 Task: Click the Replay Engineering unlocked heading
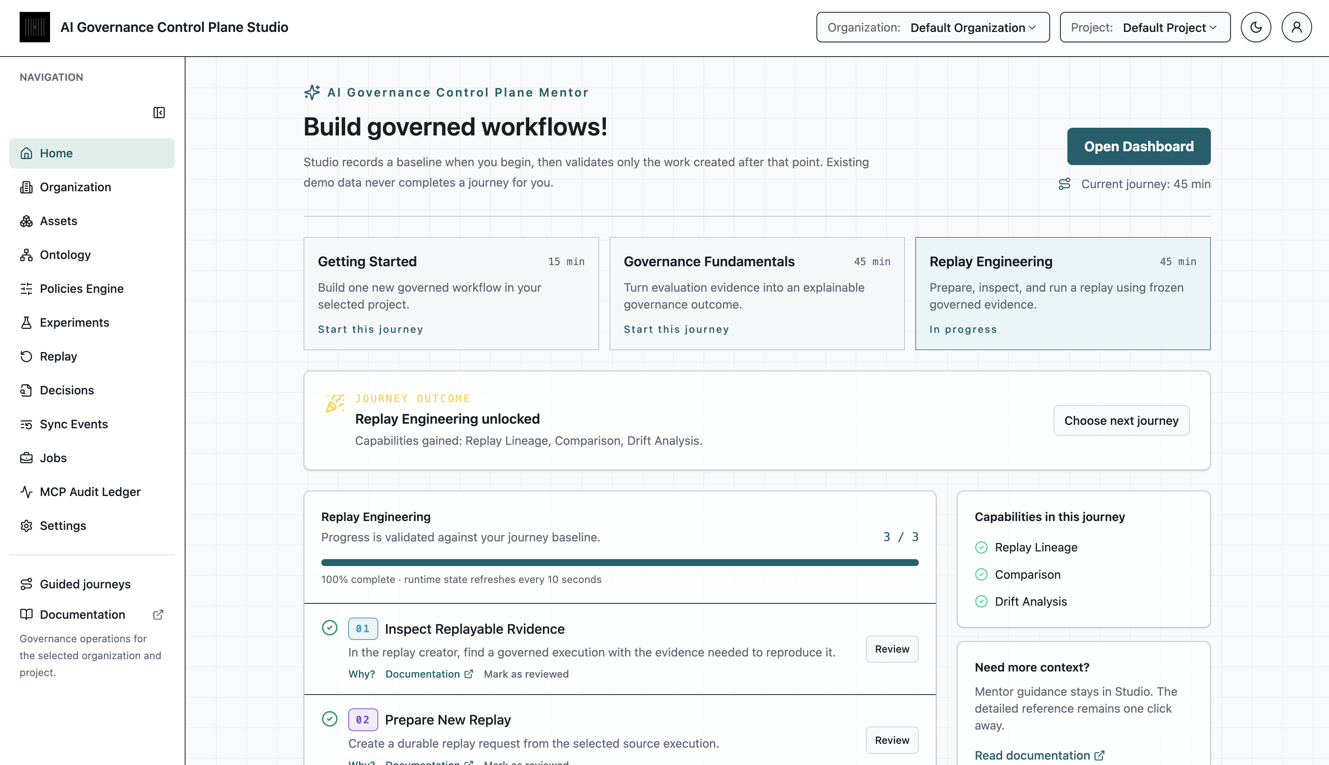[447, 419]
